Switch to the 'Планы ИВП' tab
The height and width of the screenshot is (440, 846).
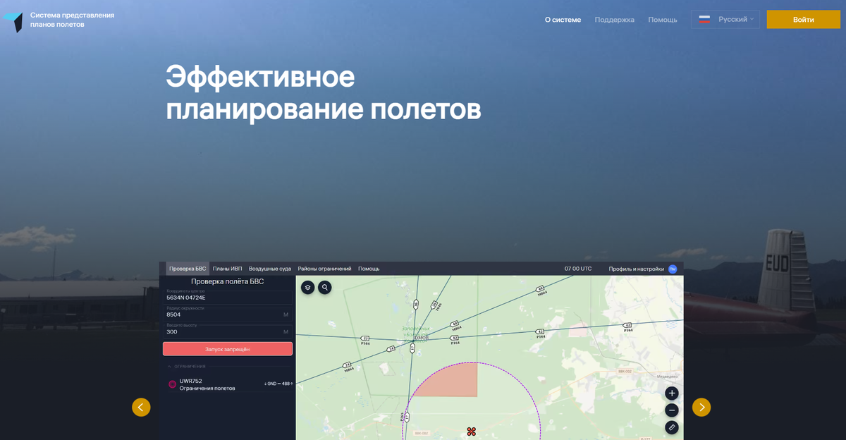pyautogui.click(x=227, y=269)
